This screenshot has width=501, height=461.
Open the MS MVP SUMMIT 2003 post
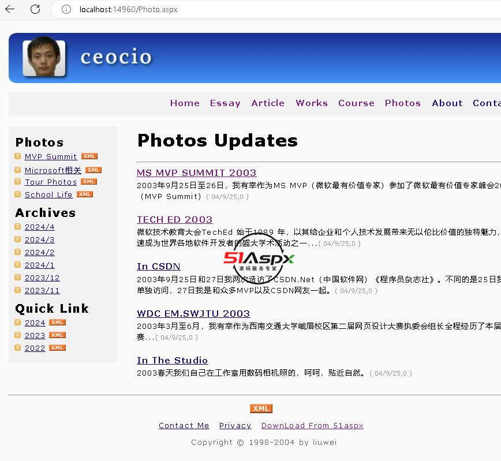196,173
